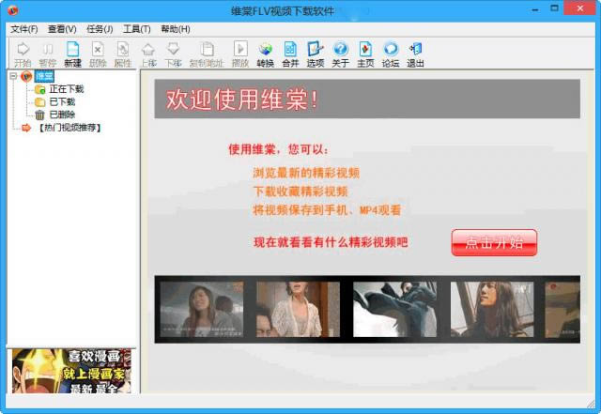Open the 帮助(H) menu
The image size is (601, 414).
pyautogui.click(x=175, y=29)
